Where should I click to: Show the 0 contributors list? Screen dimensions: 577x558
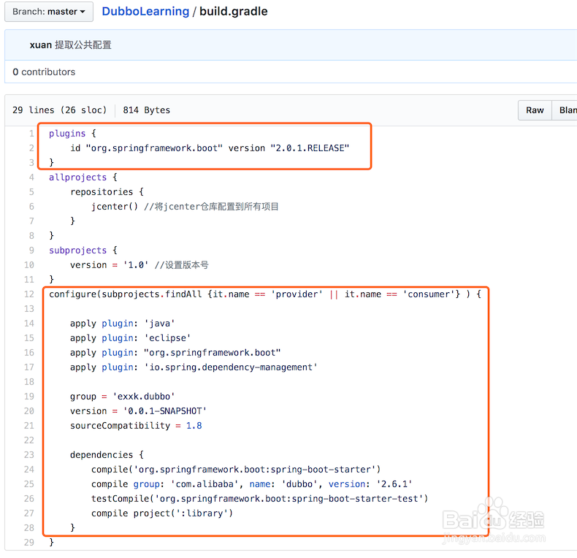point(44,72)
